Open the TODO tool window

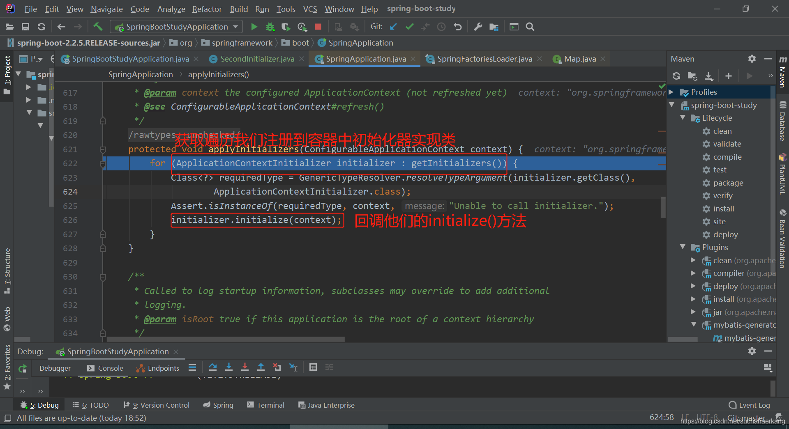point(90,405)
